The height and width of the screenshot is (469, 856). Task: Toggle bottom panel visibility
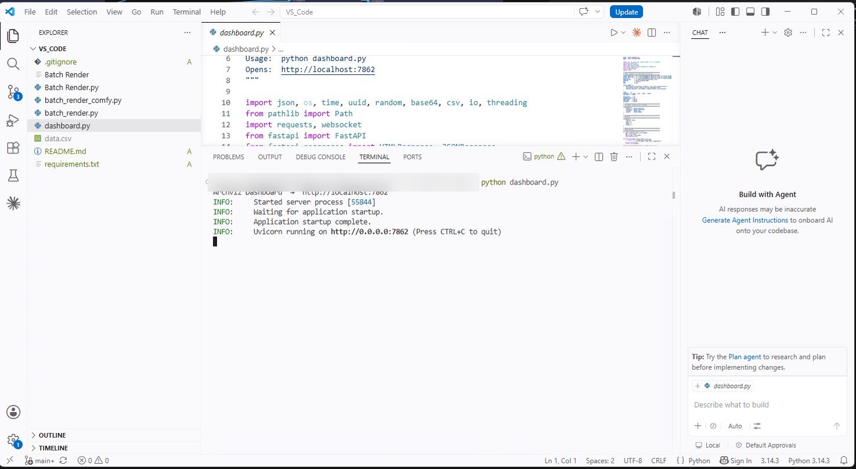tap(750, 12)
